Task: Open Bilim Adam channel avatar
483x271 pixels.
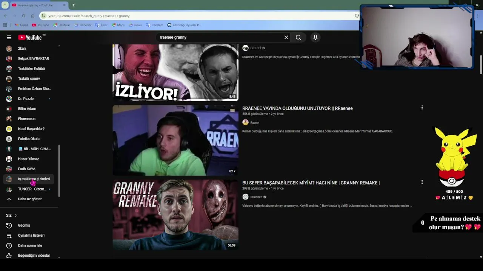Action: pos(9,109)
